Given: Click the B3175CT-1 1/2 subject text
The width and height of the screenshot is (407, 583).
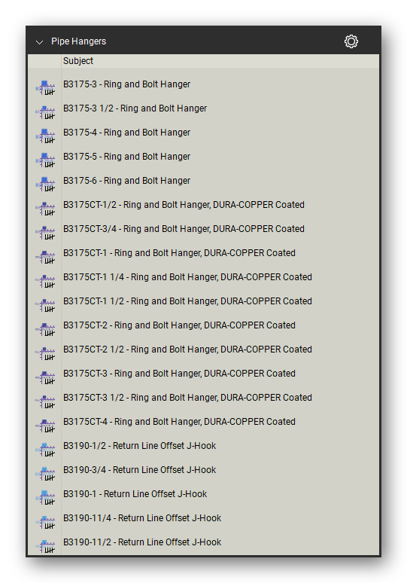Looking at the screenshot, I should (187, 301).
